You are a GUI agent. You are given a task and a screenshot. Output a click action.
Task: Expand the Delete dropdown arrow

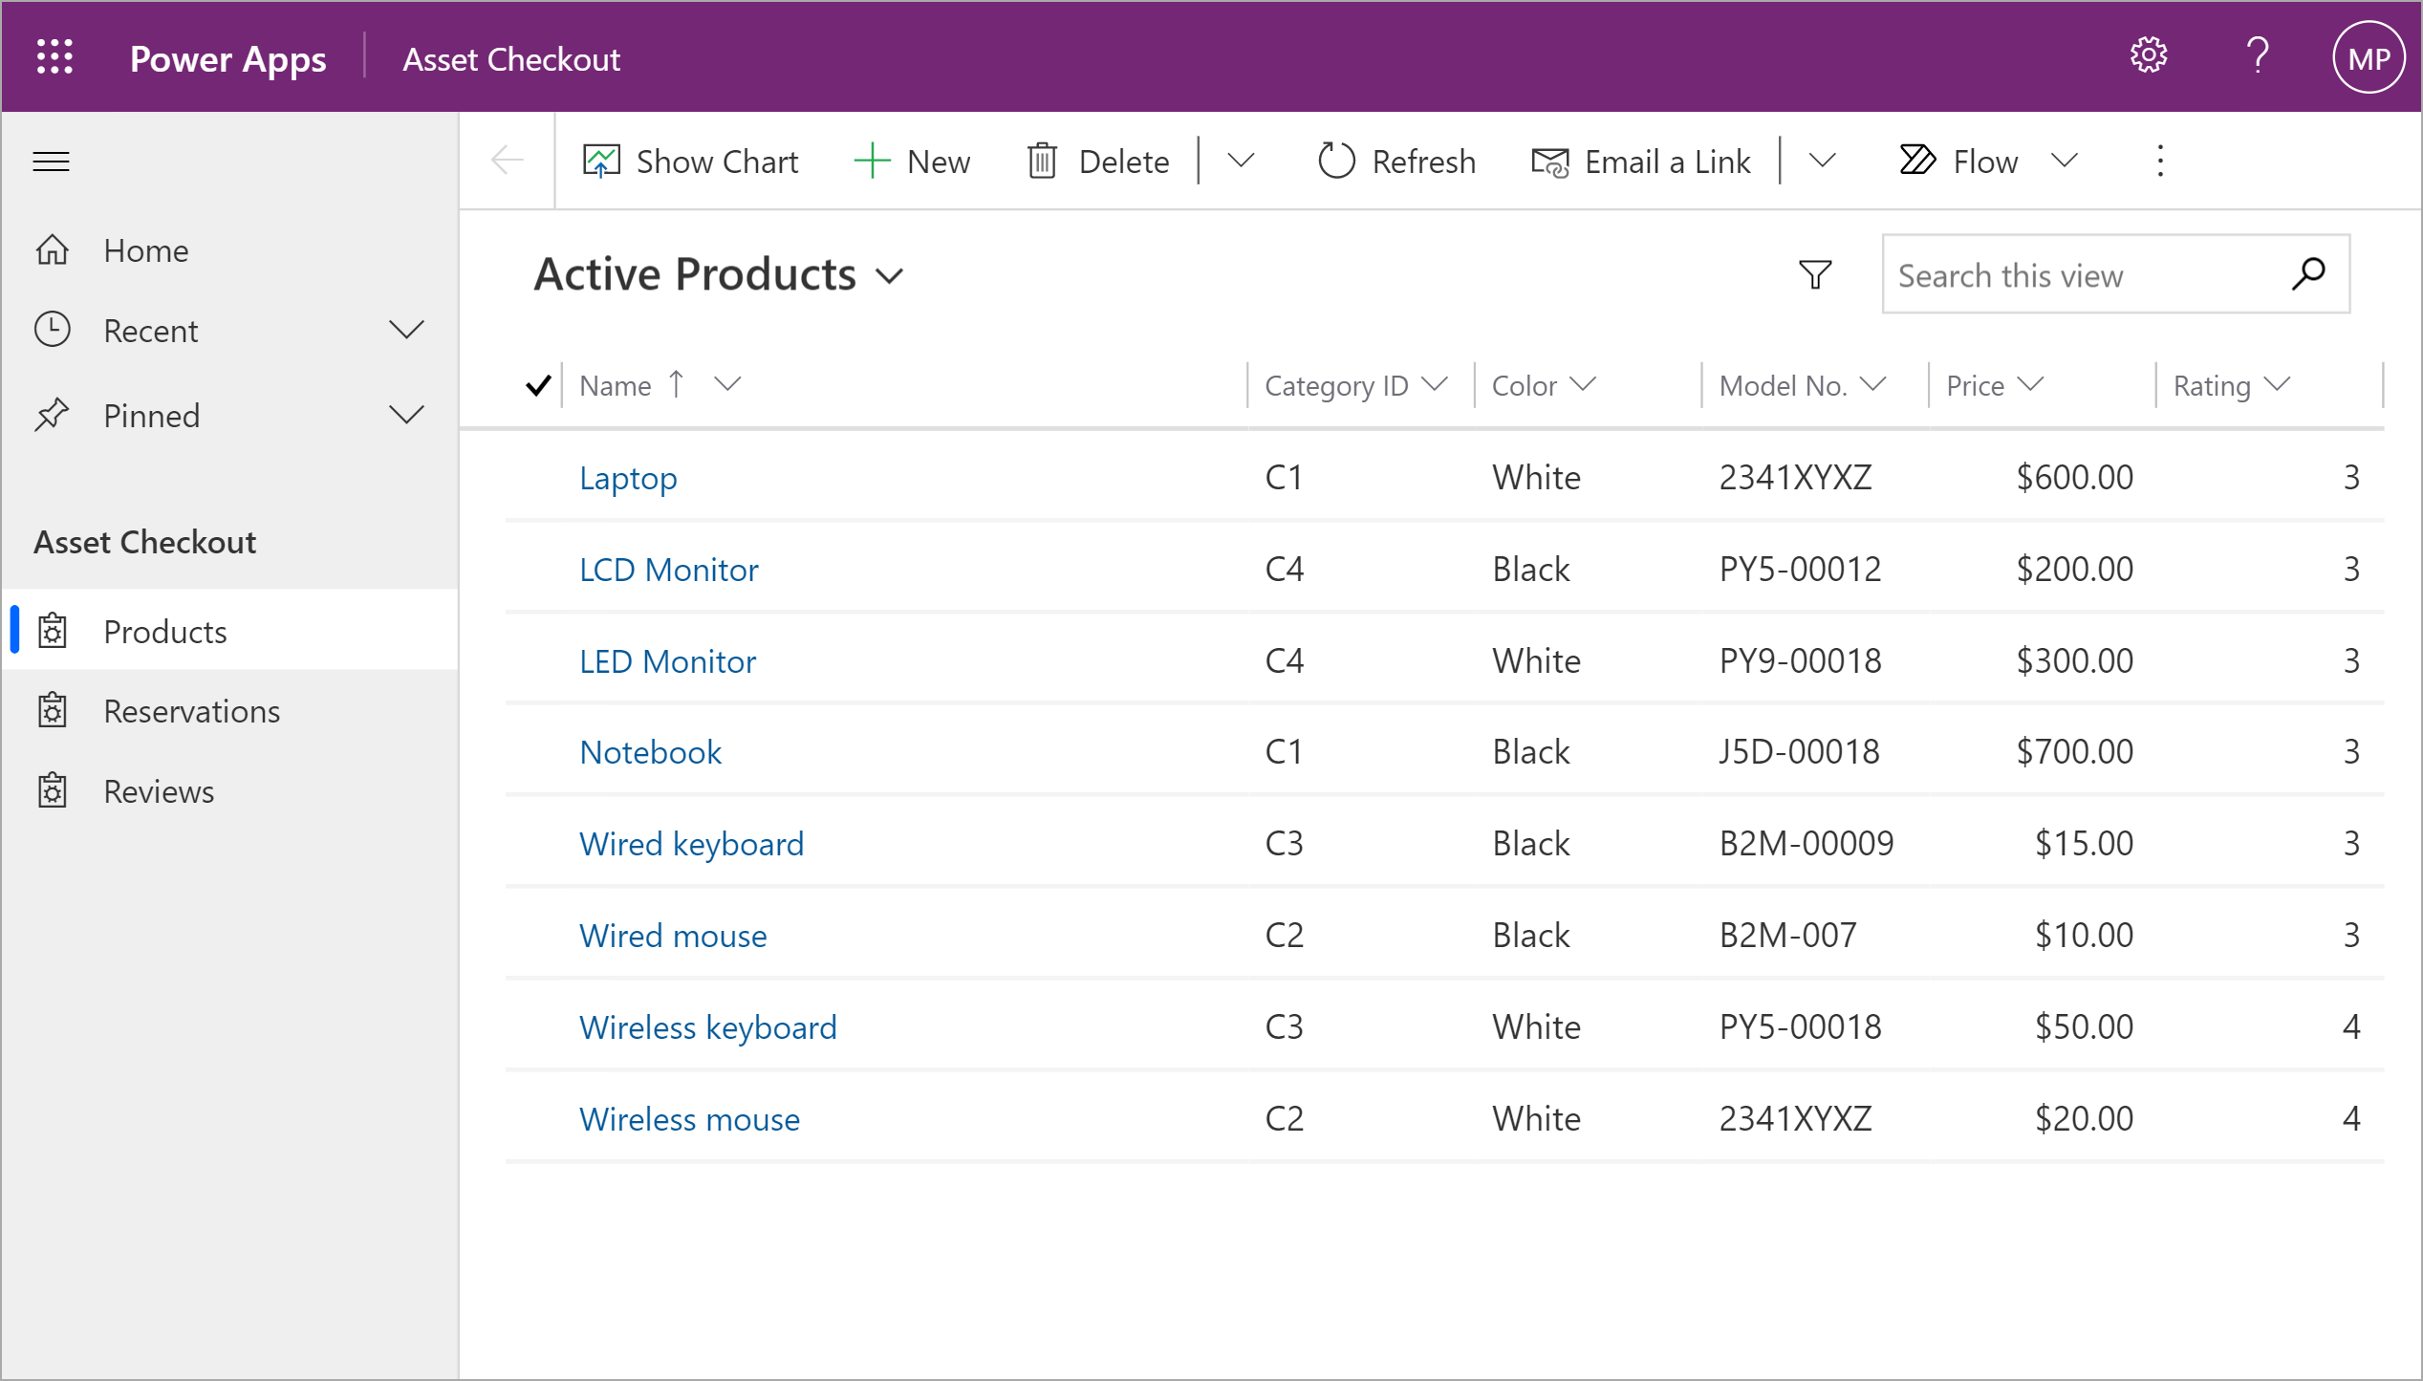pyautogui.click(x=1240, y=162)
